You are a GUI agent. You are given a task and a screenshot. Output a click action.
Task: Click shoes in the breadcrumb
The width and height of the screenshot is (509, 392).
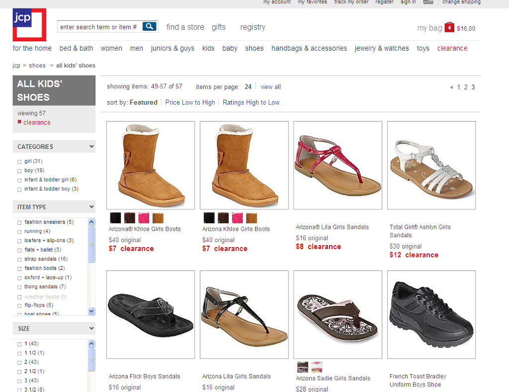pyautogui.click(x=37, y=65)
